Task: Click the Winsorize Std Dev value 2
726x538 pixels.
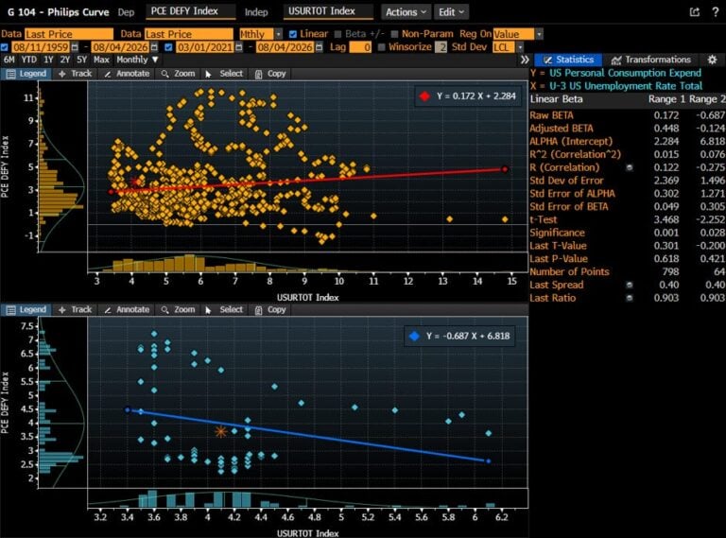Action: pyautogui.click(x=441, y=47)
